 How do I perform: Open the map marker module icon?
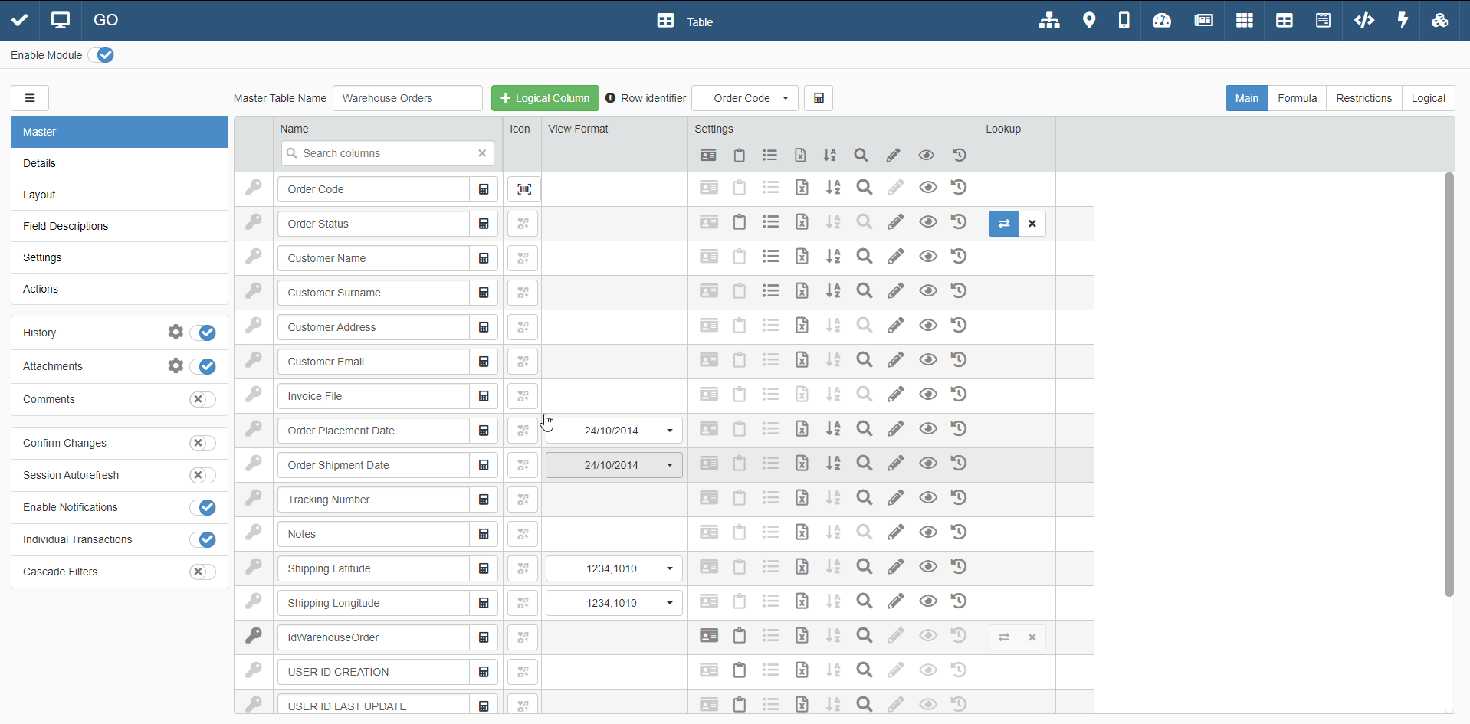(x=1088, y=21)
